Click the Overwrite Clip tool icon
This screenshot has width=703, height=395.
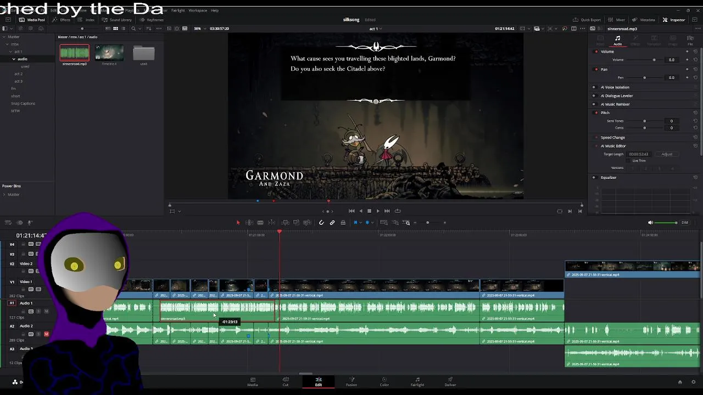pyautogui.click(x=296, y=223)
